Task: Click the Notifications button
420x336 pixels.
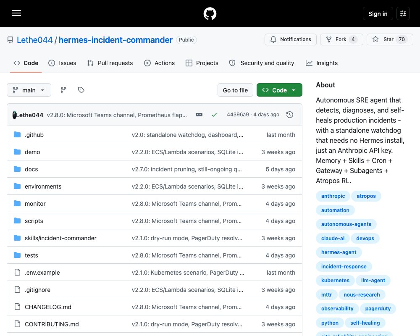Action: [x=291, y=39]
